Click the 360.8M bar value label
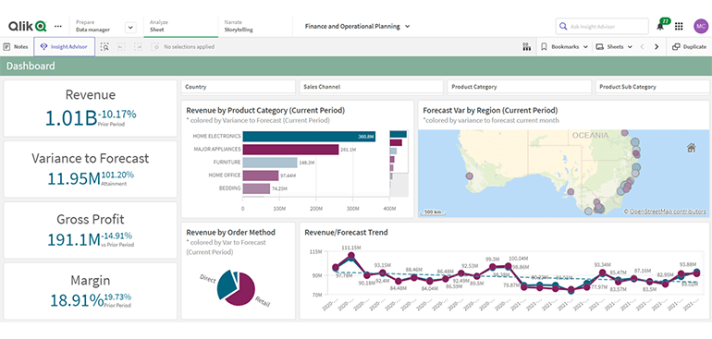The height and width of the screenshot is (339, 712). (365, 136)
